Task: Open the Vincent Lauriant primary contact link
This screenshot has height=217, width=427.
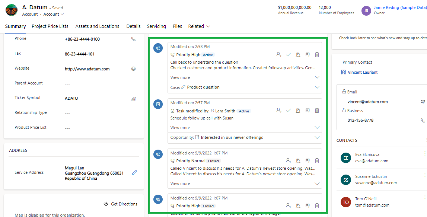Action: pyautogui.click(x=362, y=72)
